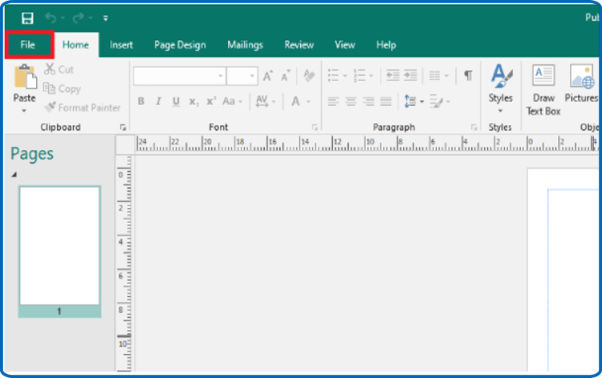Viewport: 602px width, 378px height.
Task: Open the File tab
Action: tap(28, 45)
